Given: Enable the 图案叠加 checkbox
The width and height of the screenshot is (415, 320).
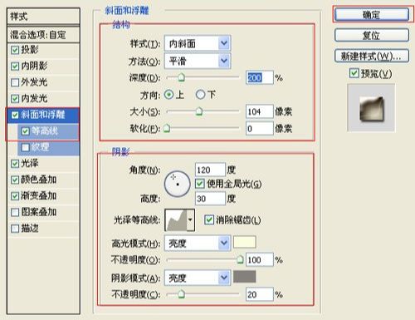Looking at the screenshot, I should 15,213.
